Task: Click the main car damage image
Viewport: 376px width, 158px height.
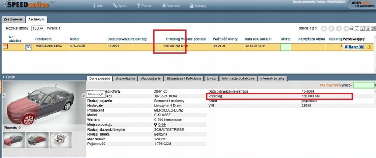Action: click(x=44, y=104)
